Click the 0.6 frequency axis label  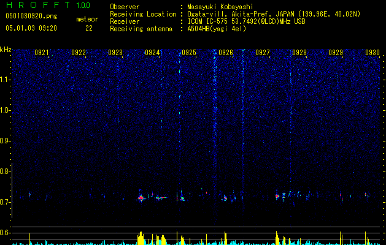click(x=4, y=233)
